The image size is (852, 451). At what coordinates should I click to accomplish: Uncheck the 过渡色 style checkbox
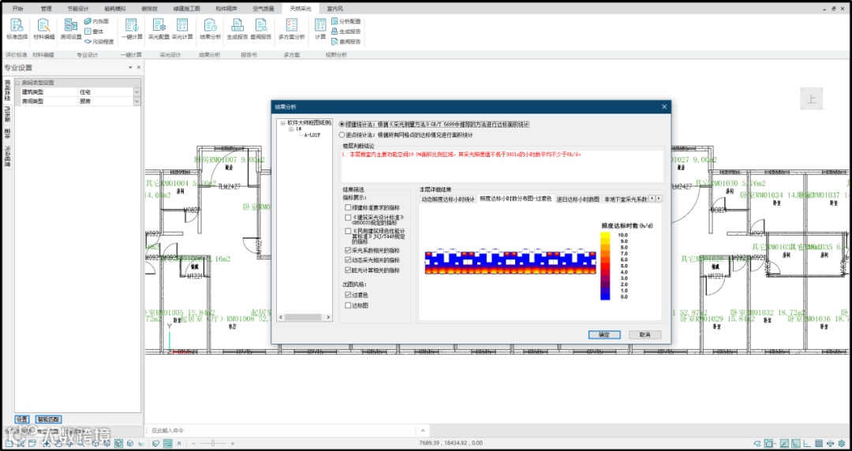[349, 295]
